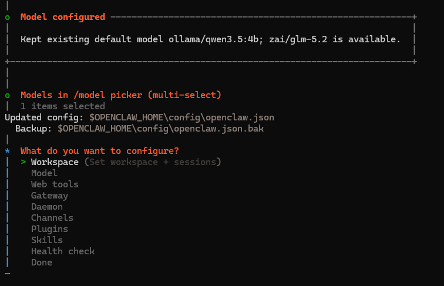Screen dimensions: 444x286
Task: Select the Workspace menu option
Action: pos(55,162)
